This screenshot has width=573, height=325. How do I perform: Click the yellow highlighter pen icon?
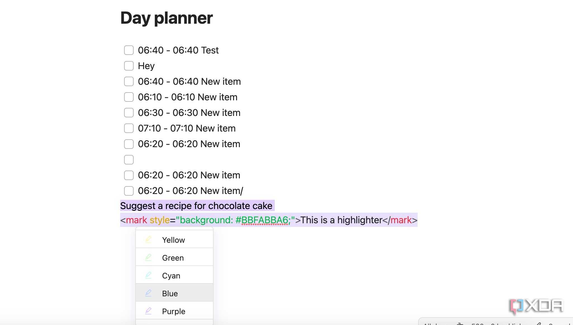148,240
